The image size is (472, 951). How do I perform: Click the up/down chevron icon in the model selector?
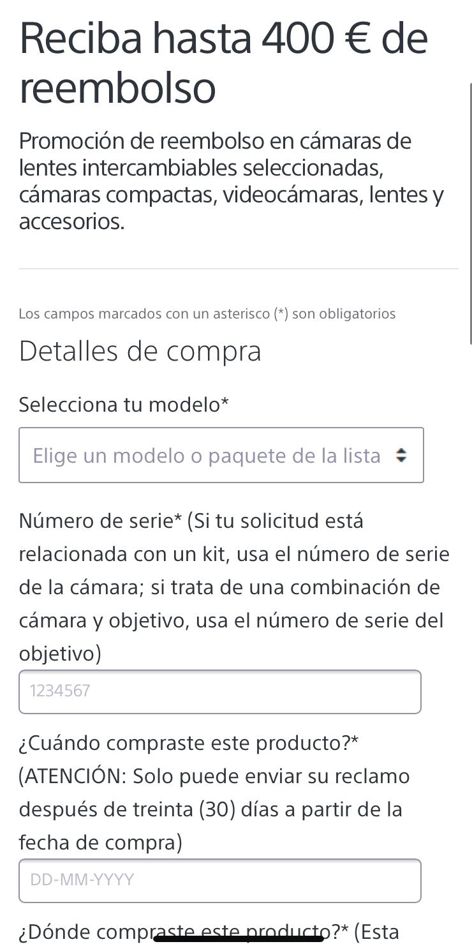click(x=401, y=455)
